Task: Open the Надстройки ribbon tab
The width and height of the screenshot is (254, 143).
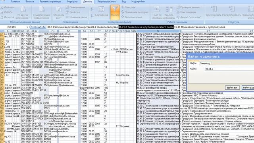Action: click(x=138, y=2)
